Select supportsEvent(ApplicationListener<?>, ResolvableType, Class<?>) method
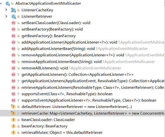 pyautogui.click(x=89, y=100)
